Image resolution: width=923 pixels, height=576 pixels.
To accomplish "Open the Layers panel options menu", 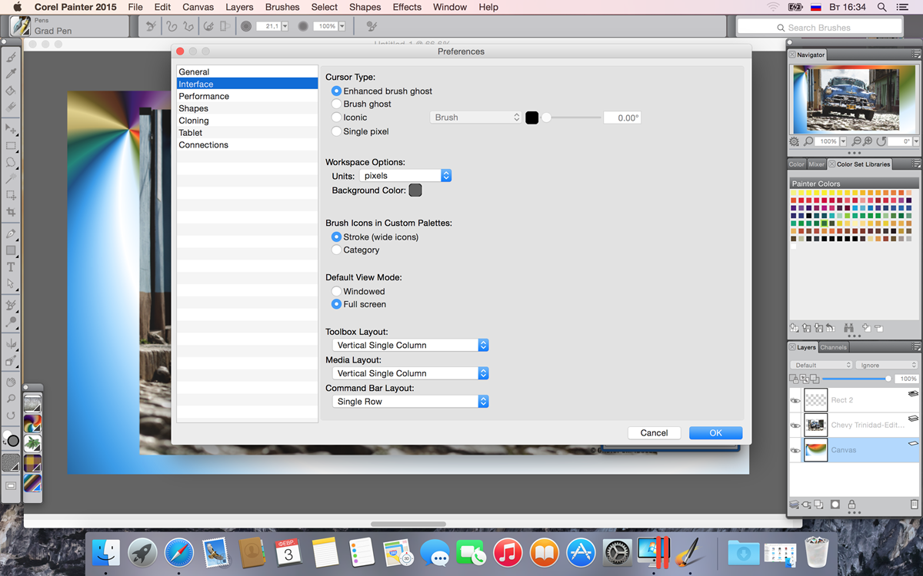I will point(915,347).
